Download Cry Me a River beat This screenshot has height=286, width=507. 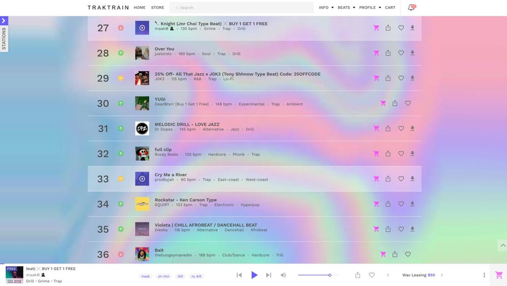click(412, 179)
